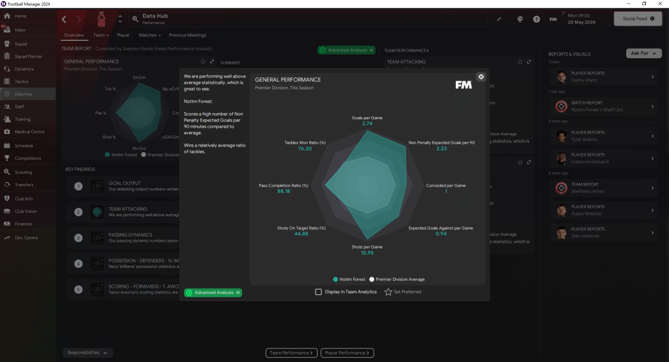Open Medical Centre in sidebar
669x362 pixels.
[28, 132]
